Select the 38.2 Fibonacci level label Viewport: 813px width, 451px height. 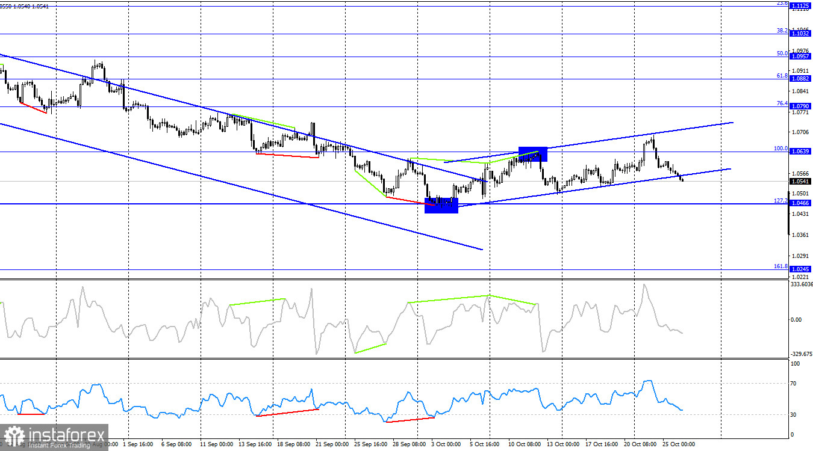coord(782,30)
